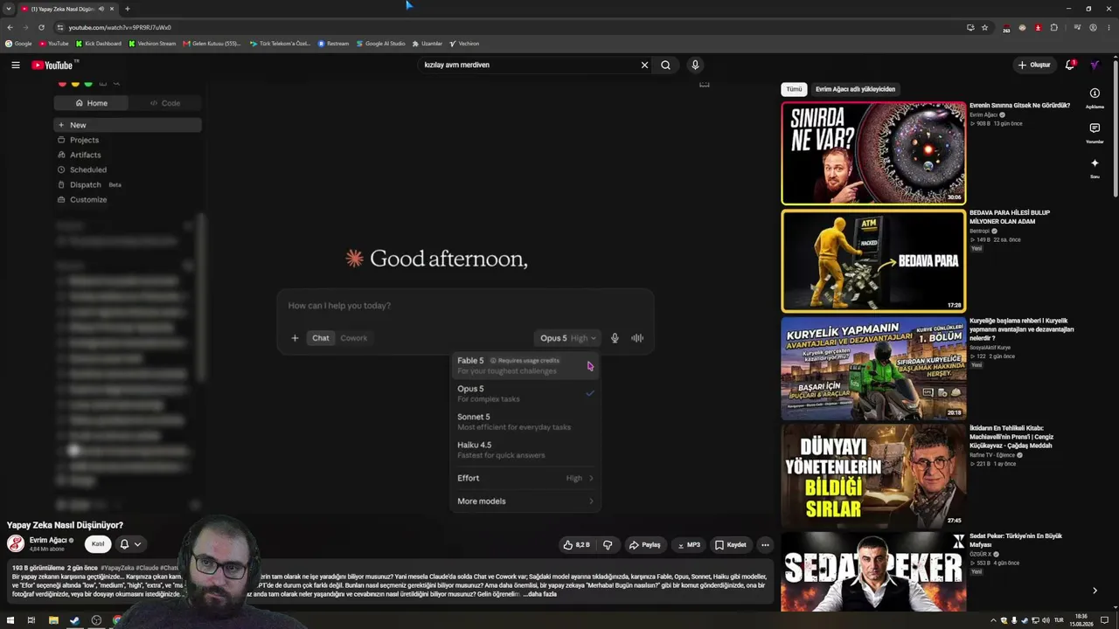Open File Explorer from the taskbar
The height and width of the screenshot is (629, 1119).
click(53, 620)
